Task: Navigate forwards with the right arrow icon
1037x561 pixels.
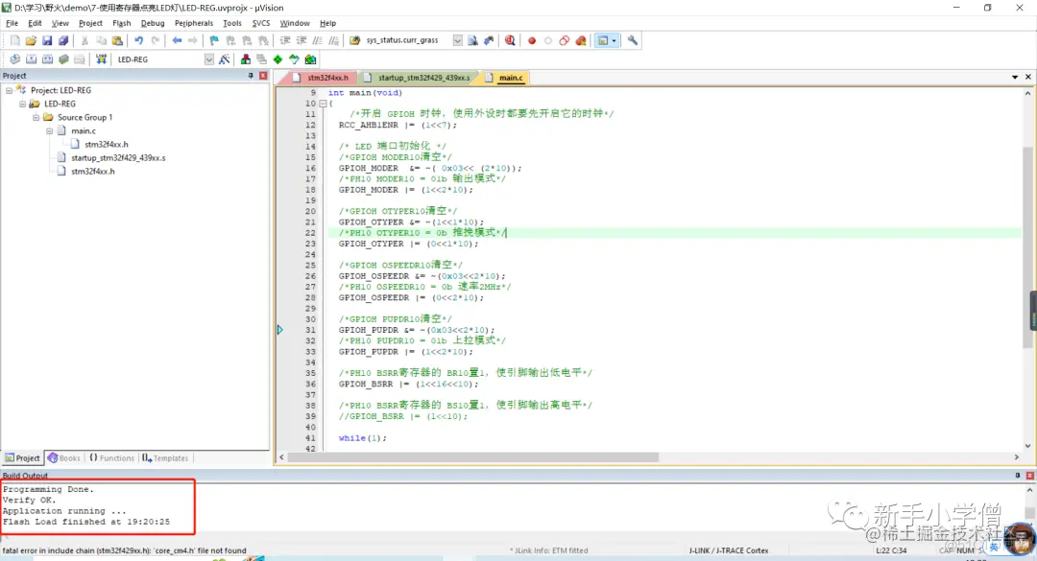Action: click(x=192, y=40)
